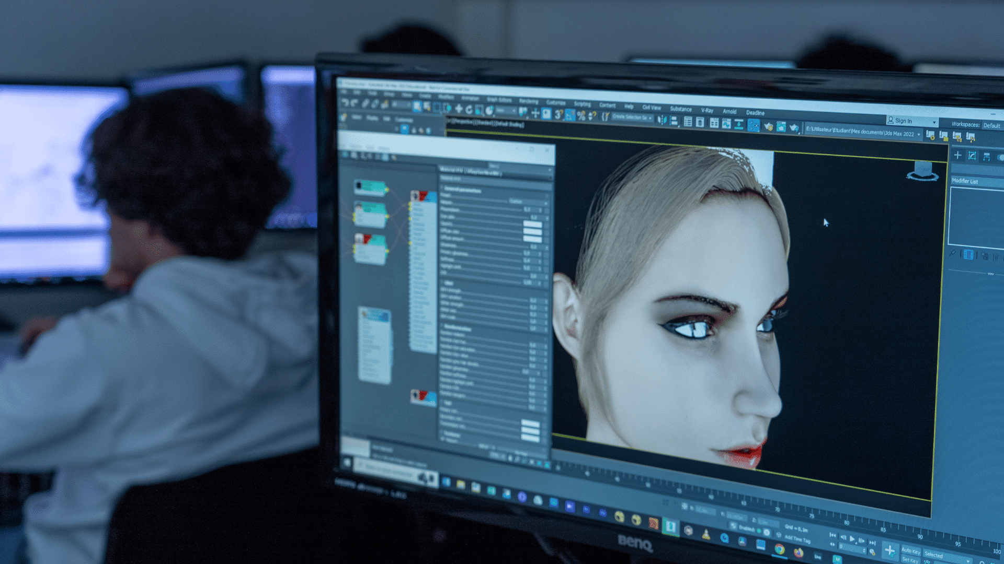The height and width of the screenshot is (564, 1004).
Task: Click the Redo arrow icon
Action: (355, 103)
